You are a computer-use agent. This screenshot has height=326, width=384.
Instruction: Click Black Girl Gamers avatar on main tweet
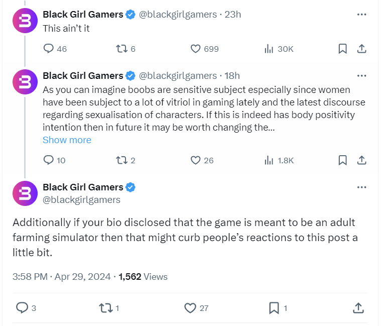25,193
